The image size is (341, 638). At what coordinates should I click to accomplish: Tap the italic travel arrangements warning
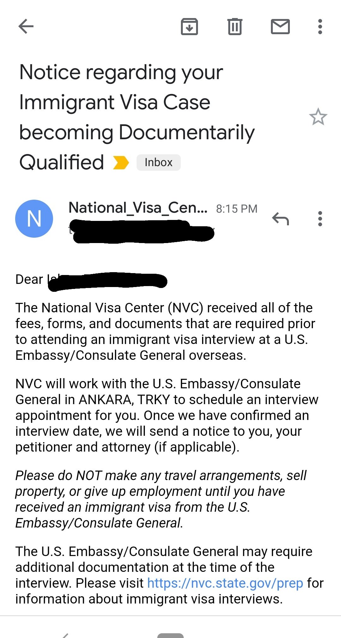(161, 499)
